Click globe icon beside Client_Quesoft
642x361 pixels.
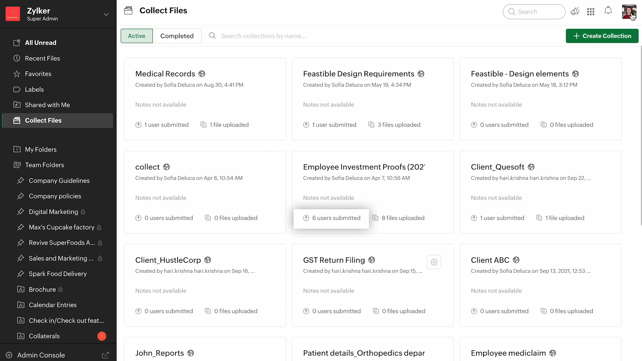[x=531, y=167]
